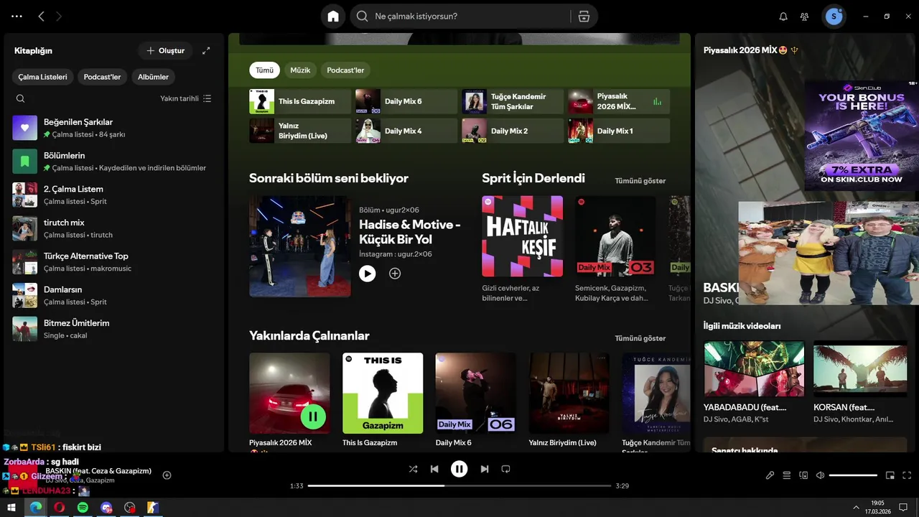Open Haftalık Keşif playlist cover
This screenshot has width=919, height=517.
[x=523, y=236]
